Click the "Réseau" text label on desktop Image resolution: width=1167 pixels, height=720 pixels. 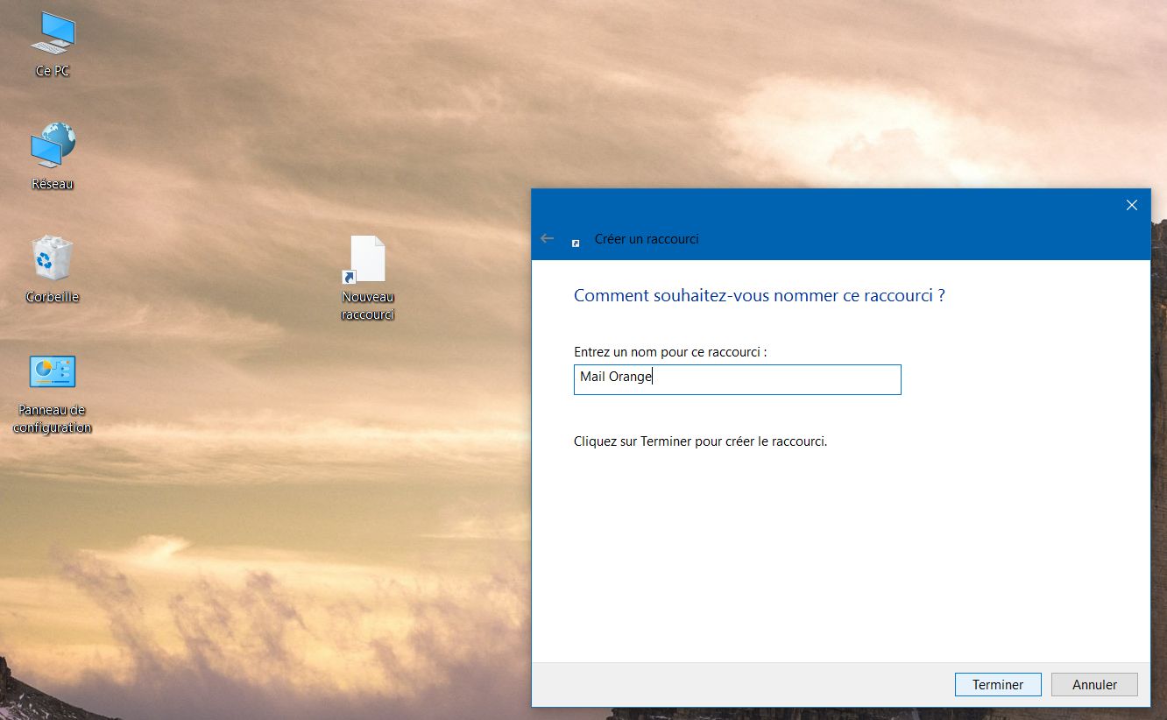pyautogui.click(x=53, y=184)
